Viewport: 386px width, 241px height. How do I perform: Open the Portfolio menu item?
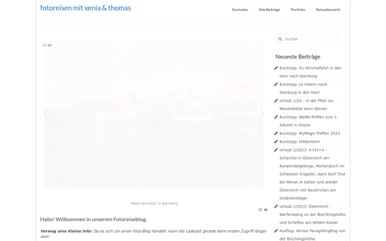(x=298, y=10)
